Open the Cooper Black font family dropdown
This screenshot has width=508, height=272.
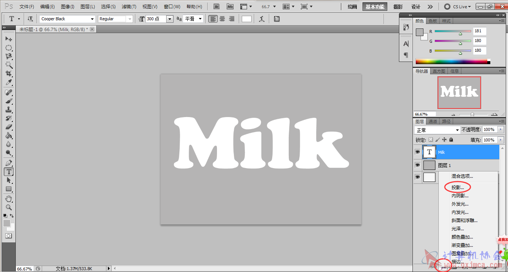(92, 19)
